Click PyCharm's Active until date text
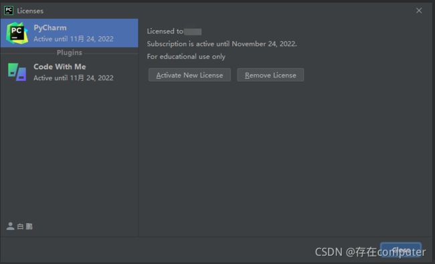The image size is (435, 264). [x=74, y=39]
